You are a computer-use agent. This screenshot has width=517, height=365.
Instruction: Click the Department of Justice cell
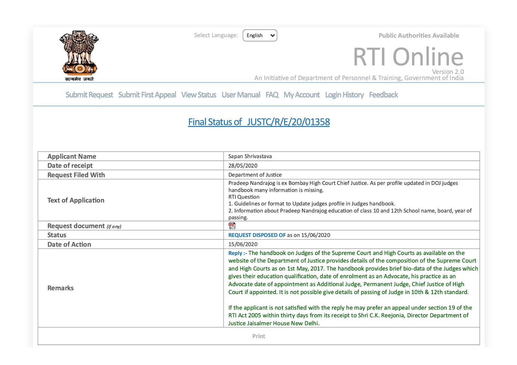pyautogui.click(x=255, y=175)
